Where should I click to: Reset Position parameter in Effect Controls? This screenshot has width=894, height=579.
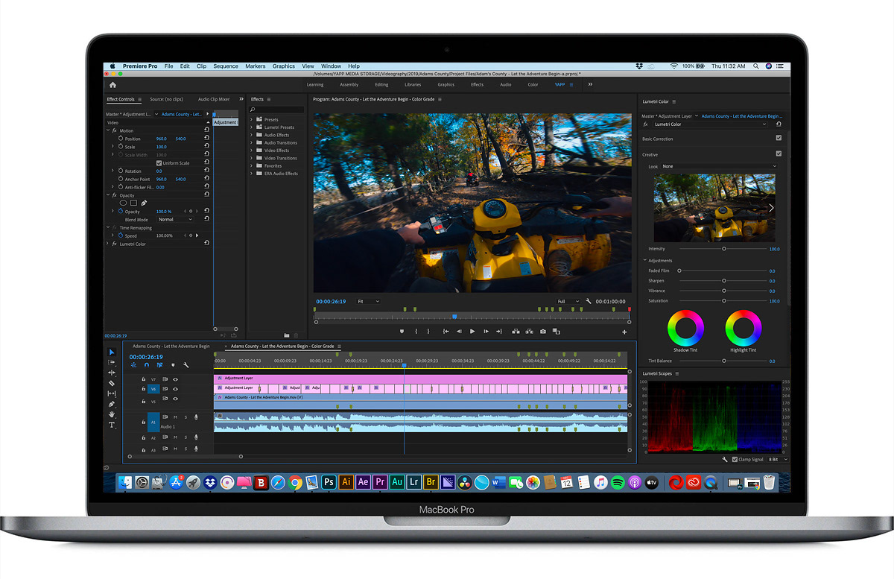206,139
